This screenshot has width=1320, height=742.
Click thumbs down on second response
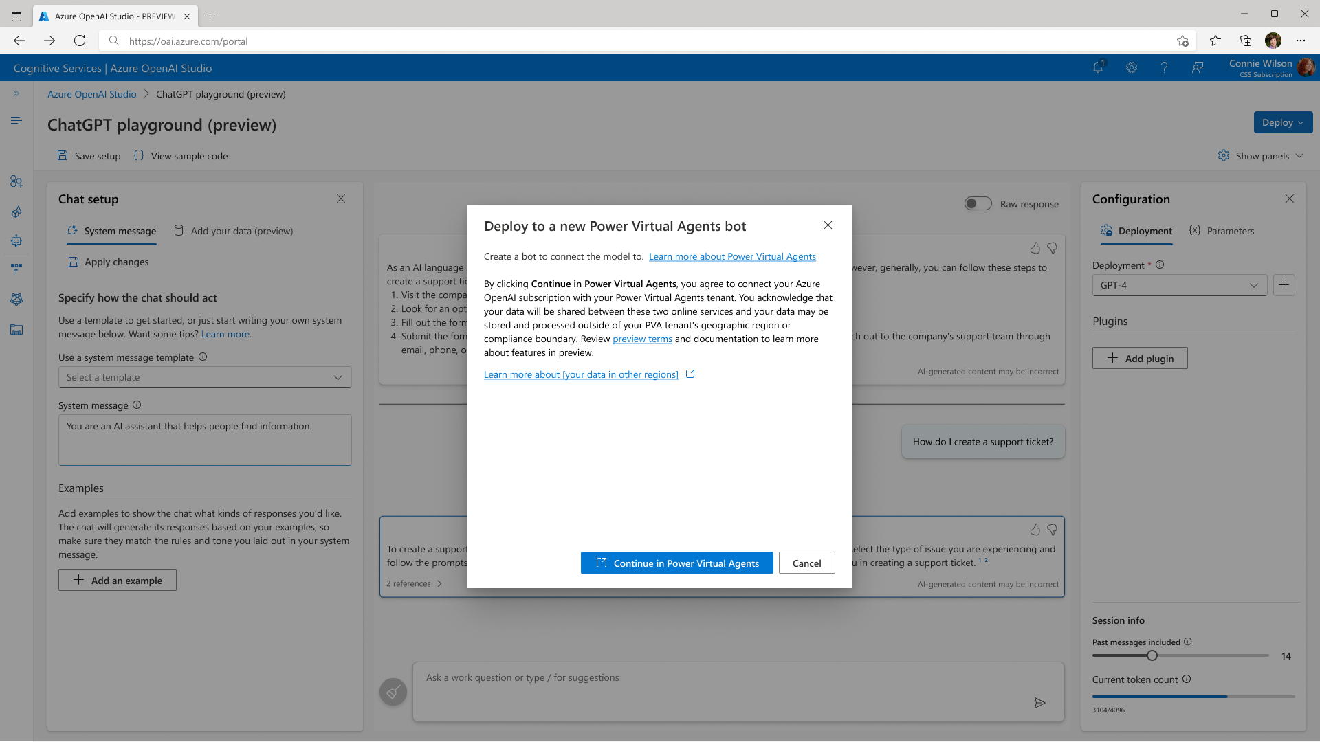click(1052, 530)
